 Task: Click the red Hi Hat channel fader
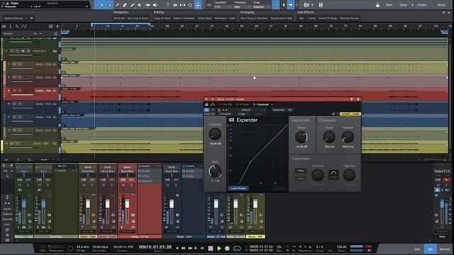click(x=127, y=204)
